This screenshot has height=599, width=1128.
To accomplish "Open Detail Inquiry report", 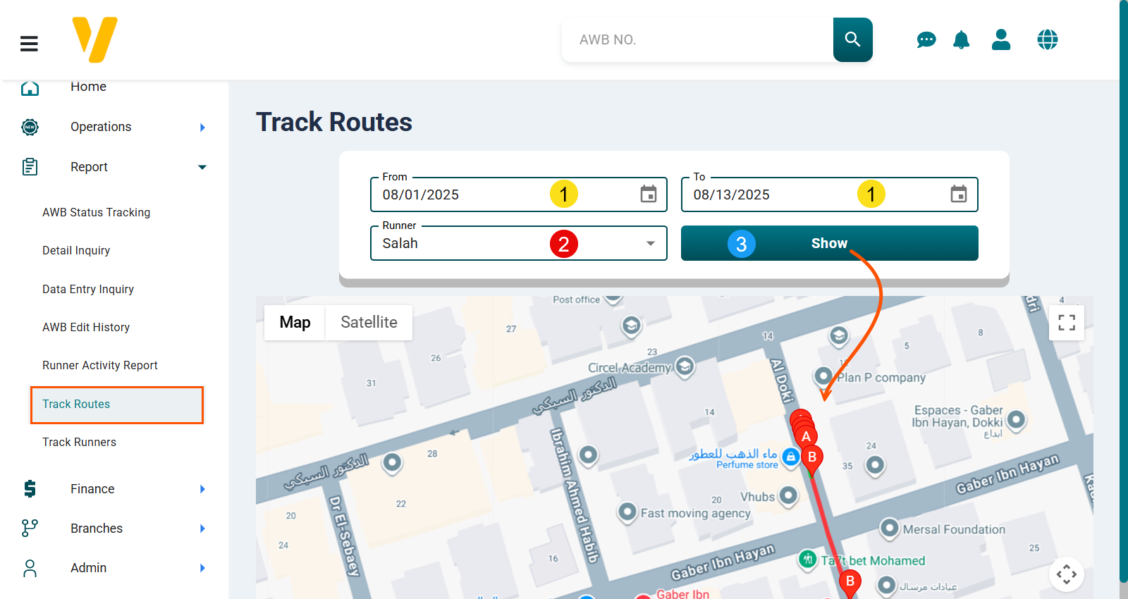I will click(76, 250).
